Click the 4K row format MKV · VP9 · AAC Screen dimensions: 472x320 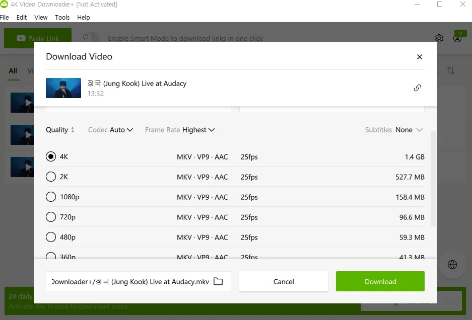203,156
